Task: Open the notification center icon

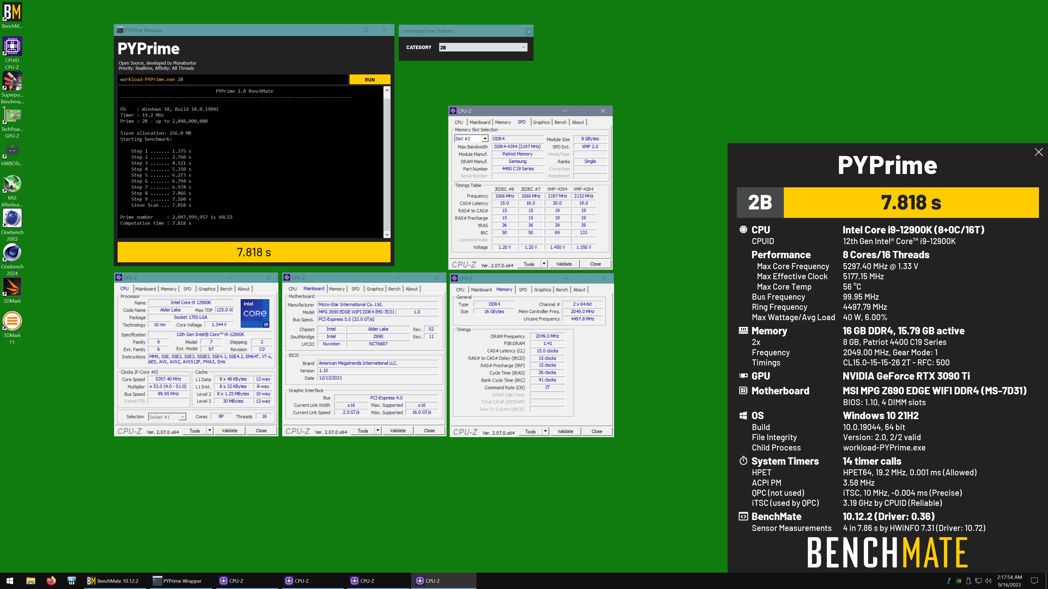Action: [x=1034, y=581]
